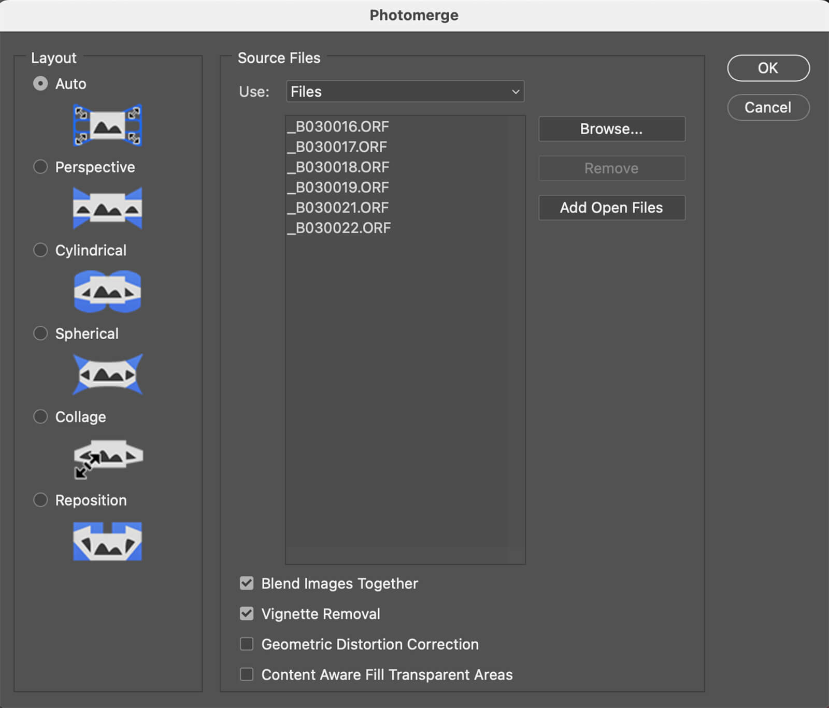Turn on Content Aware Fill Transparent Areas
Image resolution: width=829 pixels, height=708 pixels.
pyautogui.click(x=247, y=674)
